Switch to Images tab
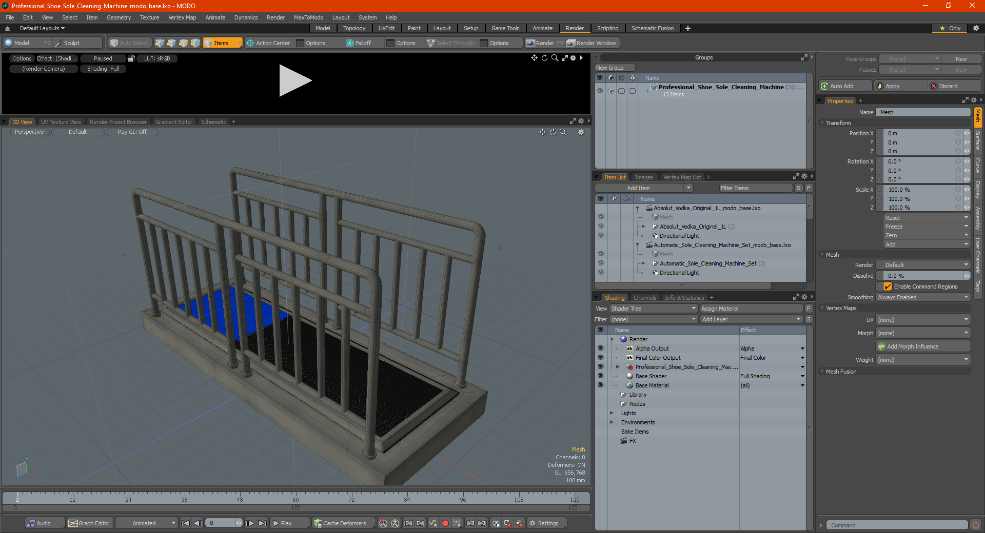 click(644, 177)
